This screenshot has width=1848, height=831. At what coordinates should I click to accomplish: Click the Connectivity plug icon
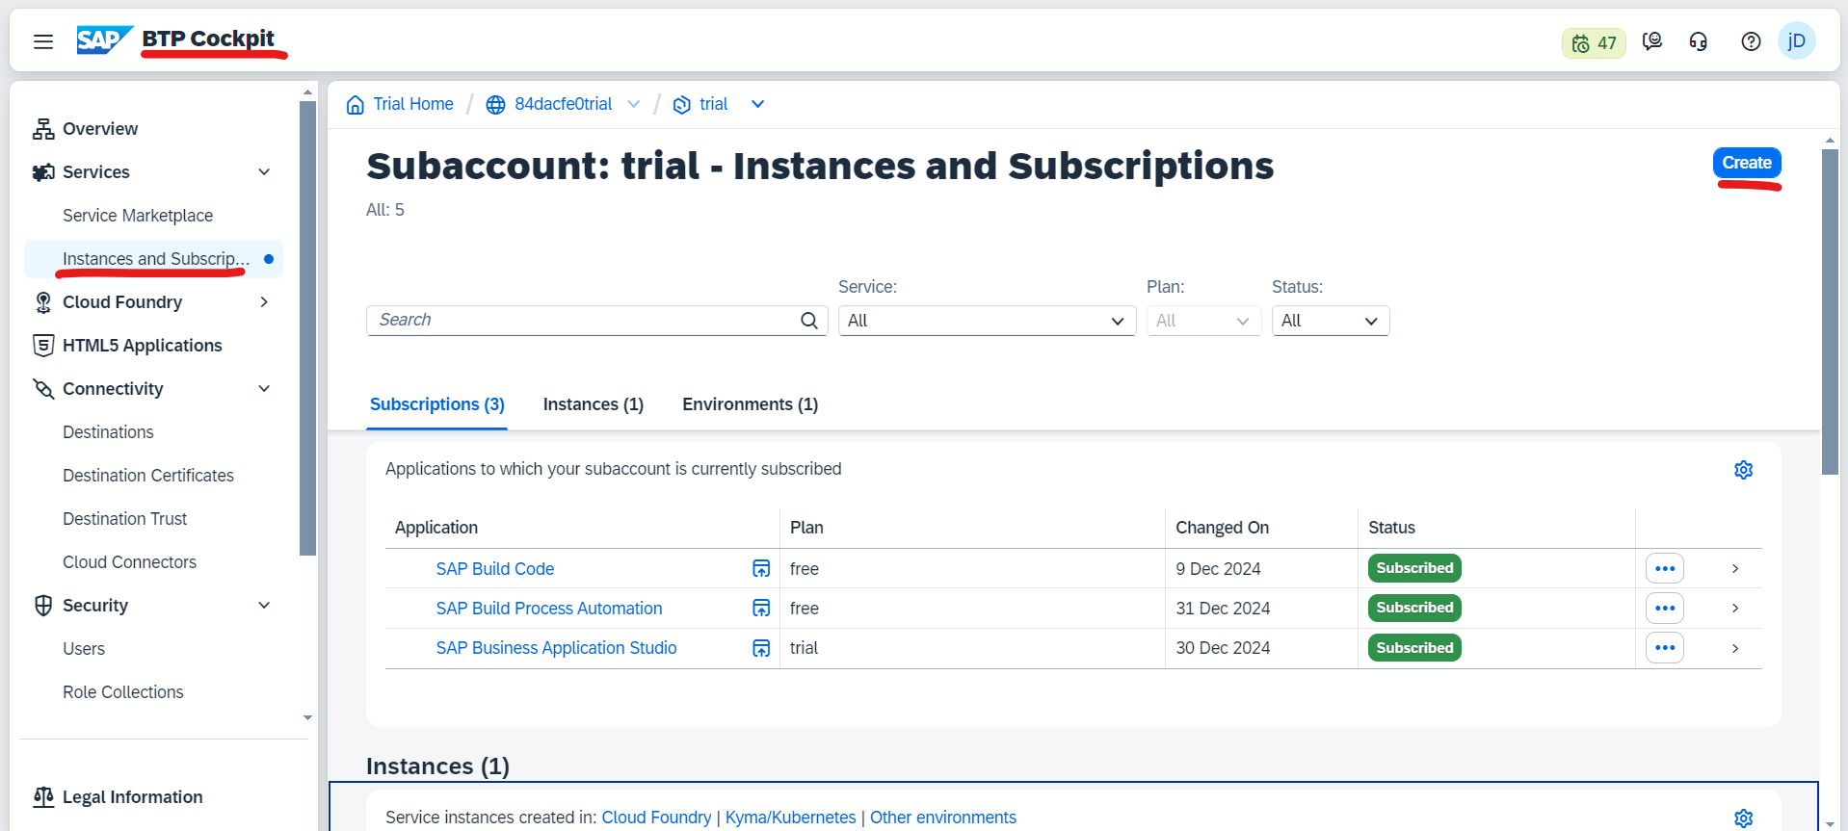click(43, 389)
